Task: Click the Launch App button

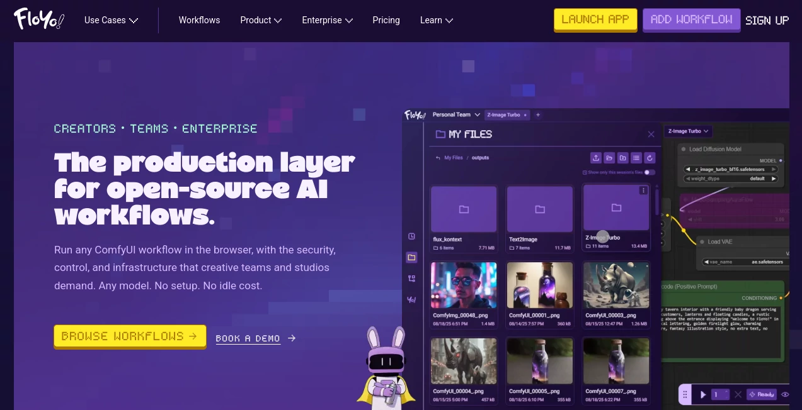Action: pyautogui.click(x=595, y=19)
